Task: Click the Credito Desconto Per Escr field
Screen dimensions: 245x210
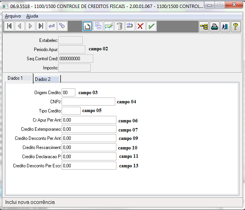Action: (x=89, y=166)
